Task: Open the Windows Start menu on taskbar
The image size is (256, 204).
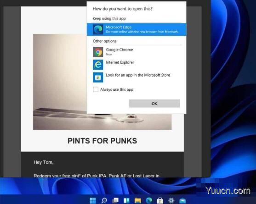Action: click(93, 200)
